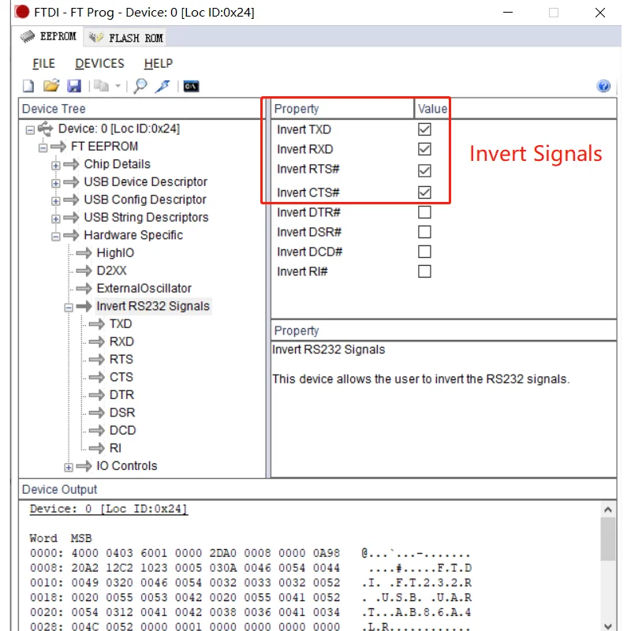Open the FILE menu

43,64
